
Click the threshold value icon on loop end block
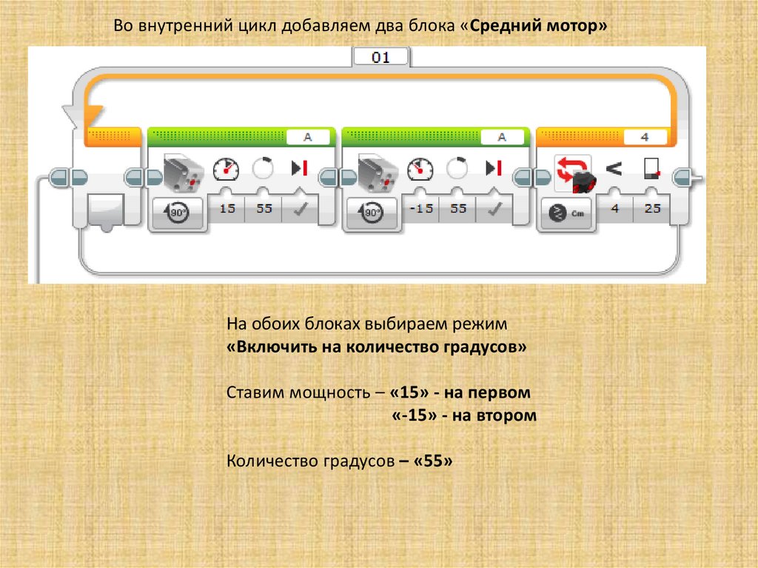(652, 170)
